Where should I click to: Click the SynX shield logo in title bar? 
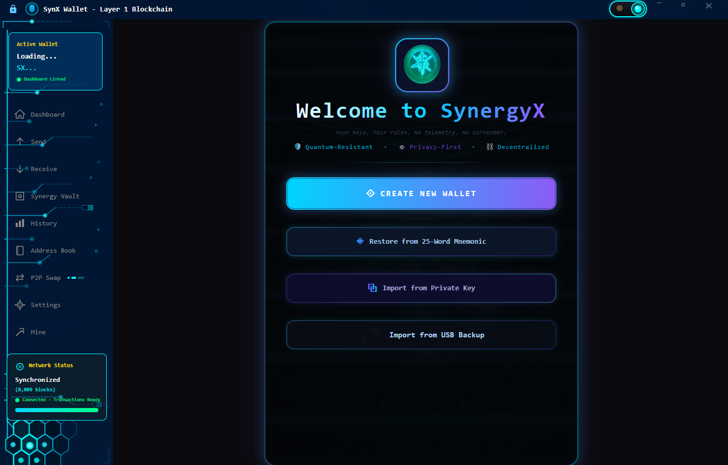tap(32, 9)
